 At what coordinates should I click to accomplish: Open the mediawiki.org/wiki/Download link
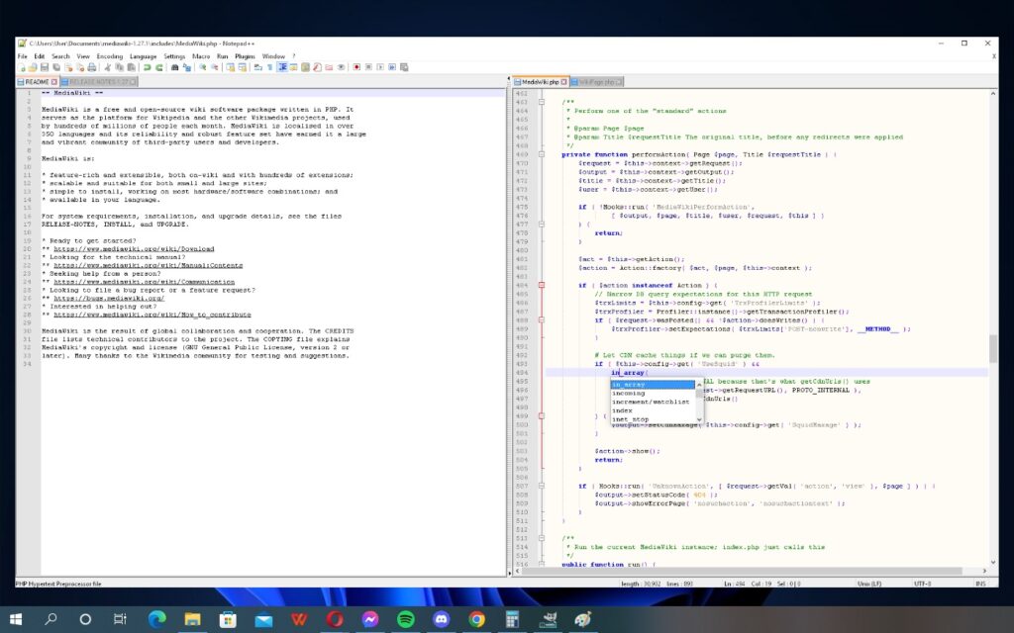pyautogui.click(x=134, y=248)
